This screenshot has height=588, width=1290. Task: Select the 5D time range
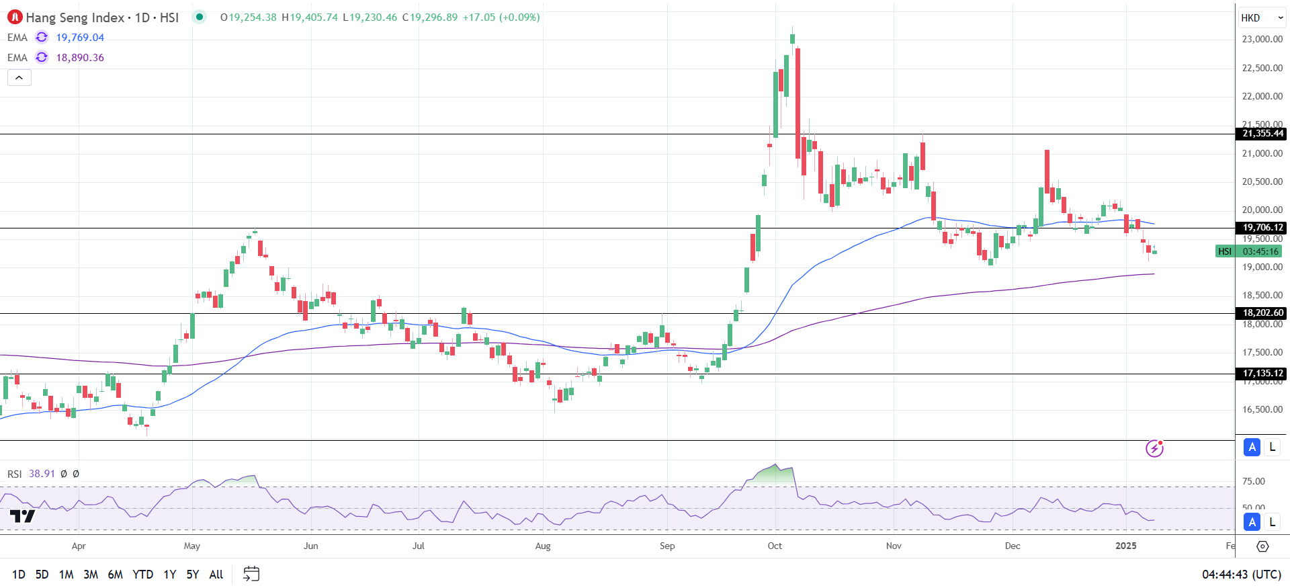[42, 575]
